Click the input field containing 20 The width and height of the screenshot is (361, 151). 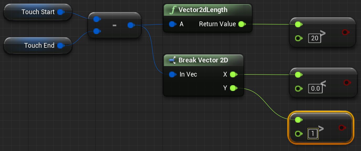315,39
